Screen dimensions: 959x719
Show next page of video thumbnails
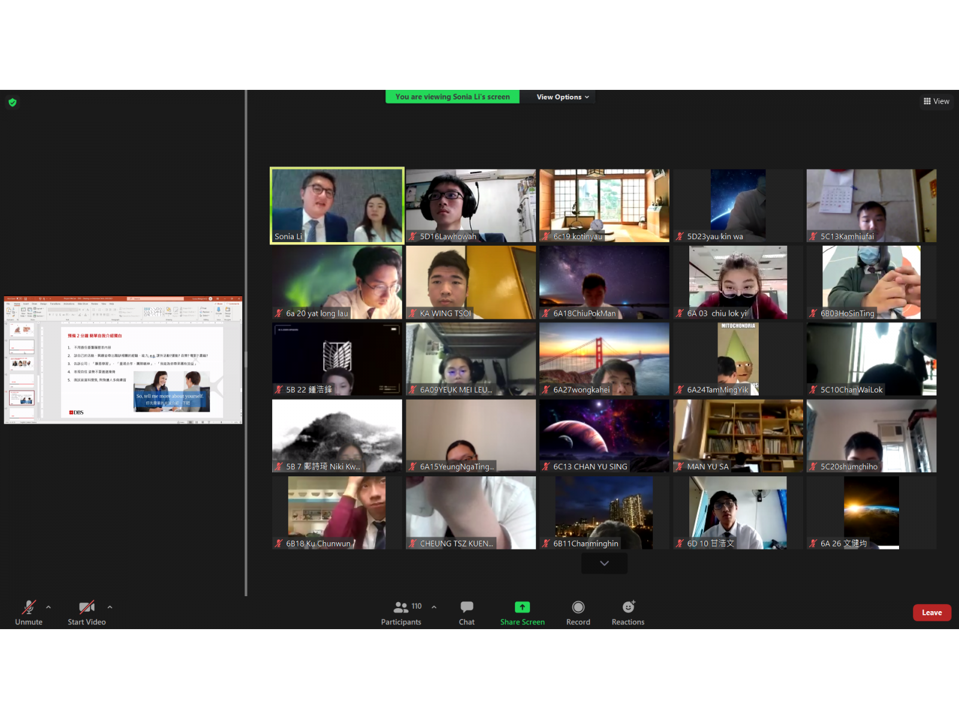(x=604, y=563)
